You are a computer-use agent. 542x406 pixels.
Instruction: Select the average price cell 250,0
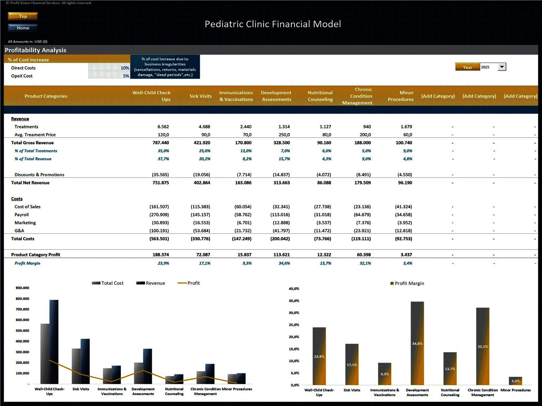tap(284, 135)
